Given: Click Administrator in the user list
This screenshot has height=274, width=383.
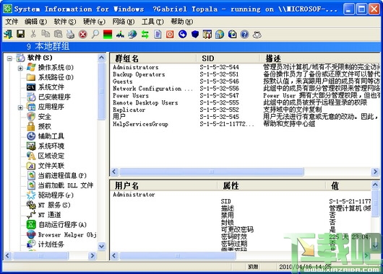Looking at the screenshot, I should click(x=134, y=195).
